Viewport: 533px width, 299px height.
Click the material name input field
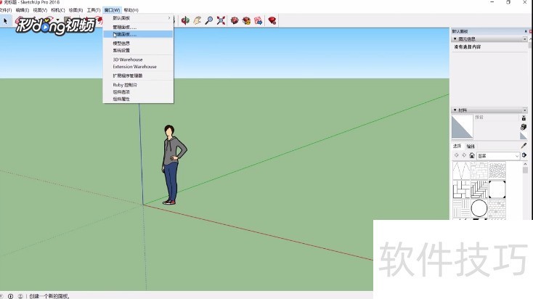[496, 118]
